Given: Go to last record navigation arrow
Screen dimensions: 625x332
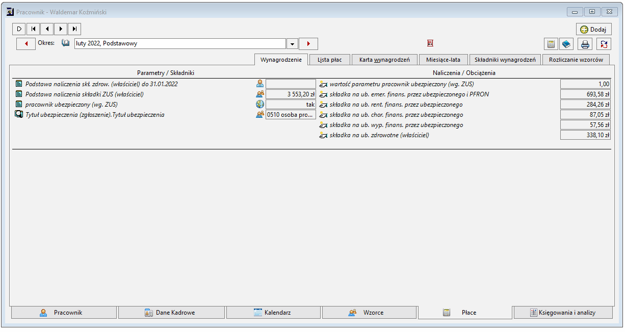Looking at the screenshot, I should coord(74,29).
